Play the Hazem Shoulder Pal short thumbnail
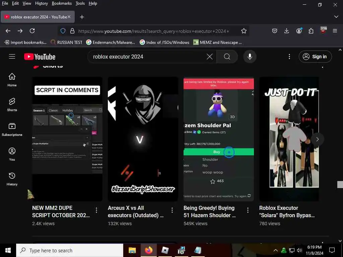The width and height of the screenshot is (343, 257). 219,139
